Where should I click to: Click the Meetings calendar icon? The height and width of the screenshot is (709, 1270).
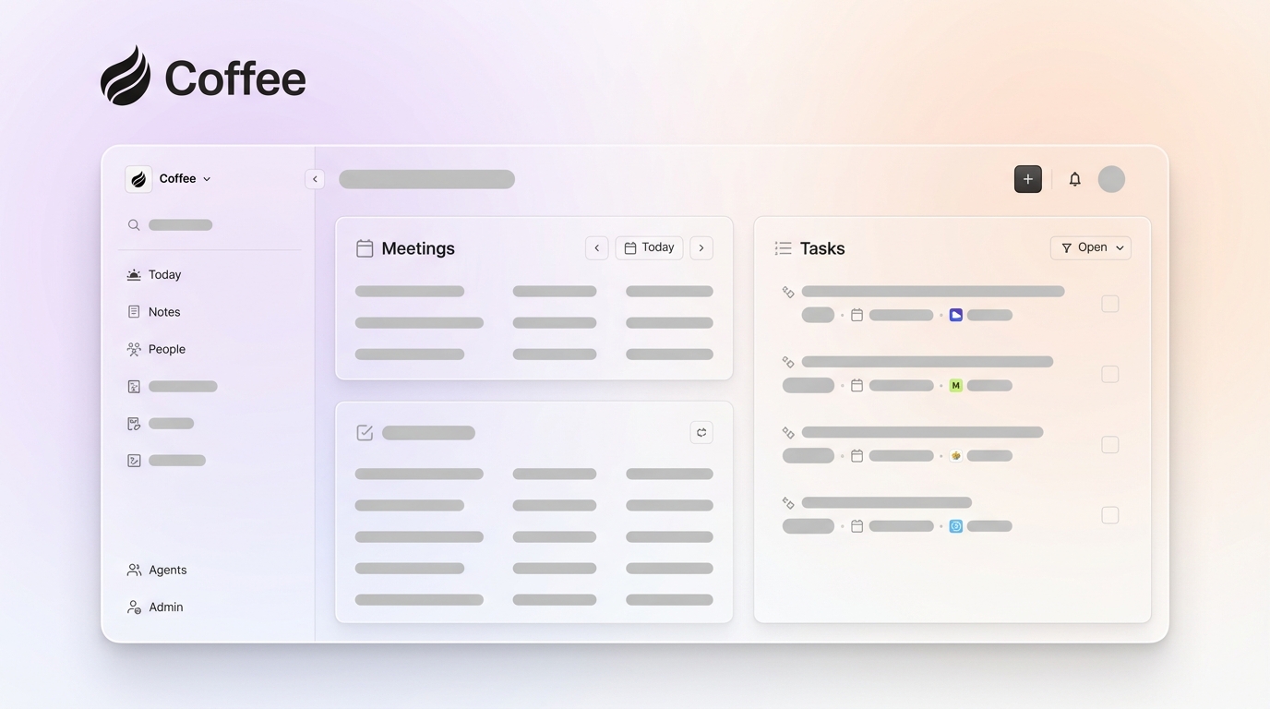(x=365, y=248)
